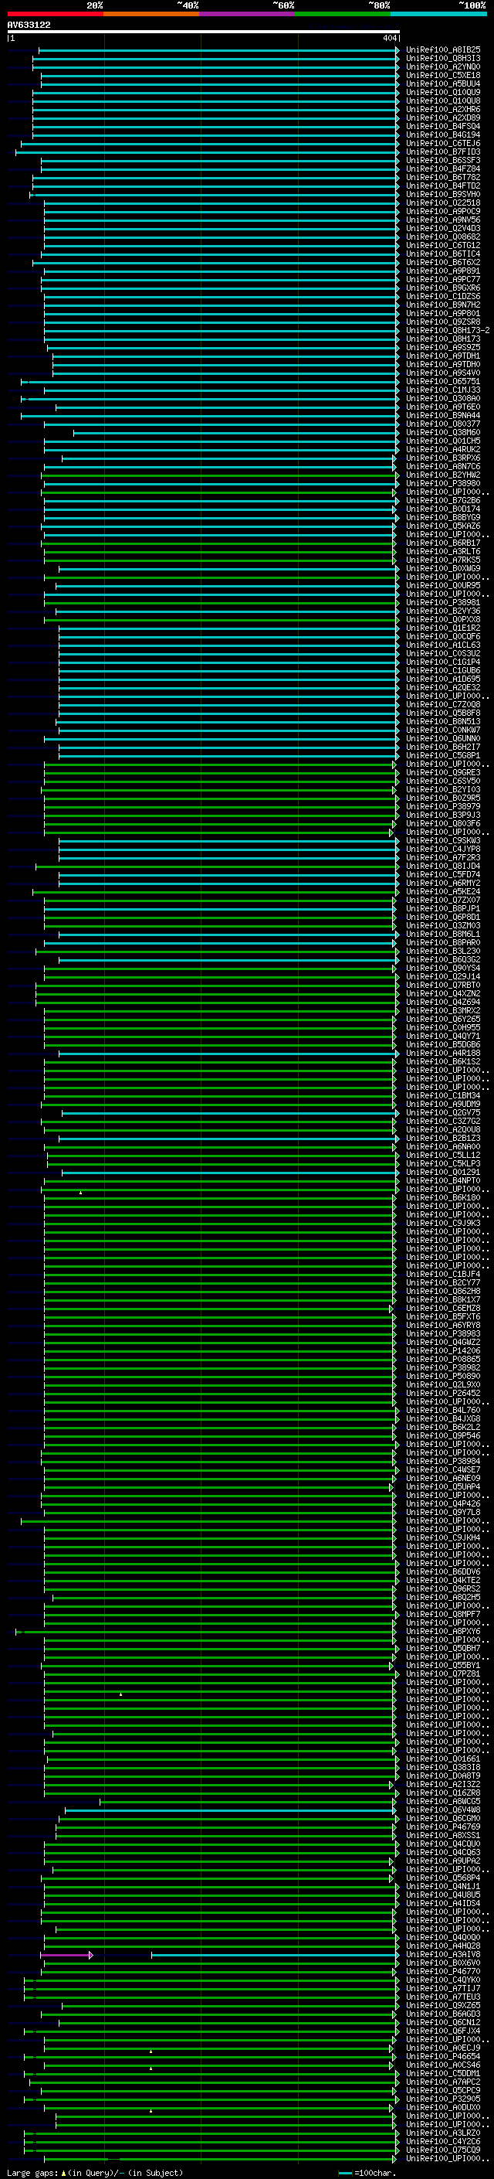Select label UniRef100_B2B123
Screen dimensions: 494x2179
coord(443,1139)
